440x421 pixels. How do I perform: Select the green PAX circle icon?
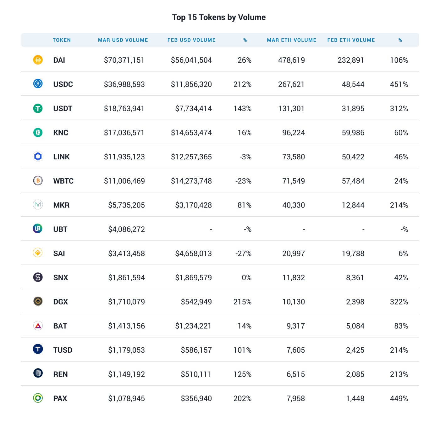[38, 398]
